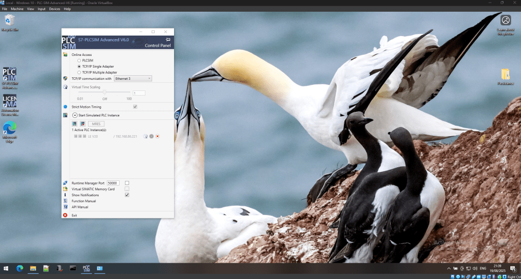Image resolution: width=521 pixels, height=279 pixels.
Task: Click the gray stop icon beside instance IP
Action: pyautogui.click(x=152, y=136)
